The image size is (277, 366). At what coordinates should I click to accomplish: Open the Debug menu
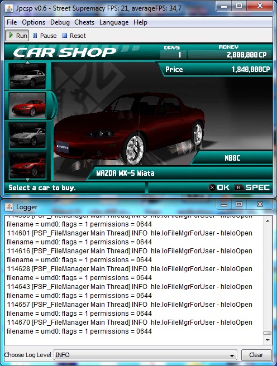pos(60,22)
